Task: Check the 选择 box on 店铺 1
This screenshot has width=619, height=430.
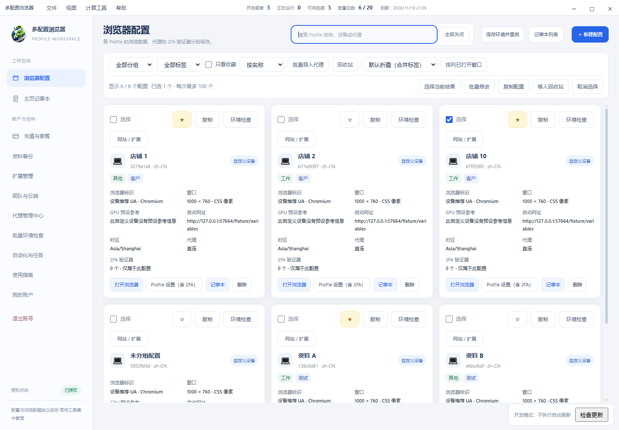Action: tap(113, 120)
